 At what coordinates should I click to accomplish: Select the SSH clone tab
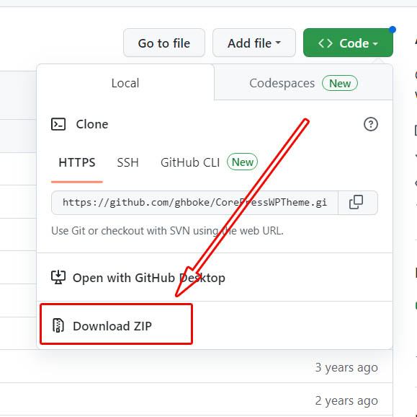click(x=128, y=162)
